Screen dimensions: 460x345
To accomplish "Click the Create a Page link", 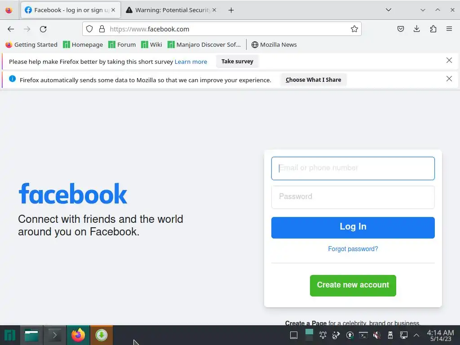I will point(305,323).
